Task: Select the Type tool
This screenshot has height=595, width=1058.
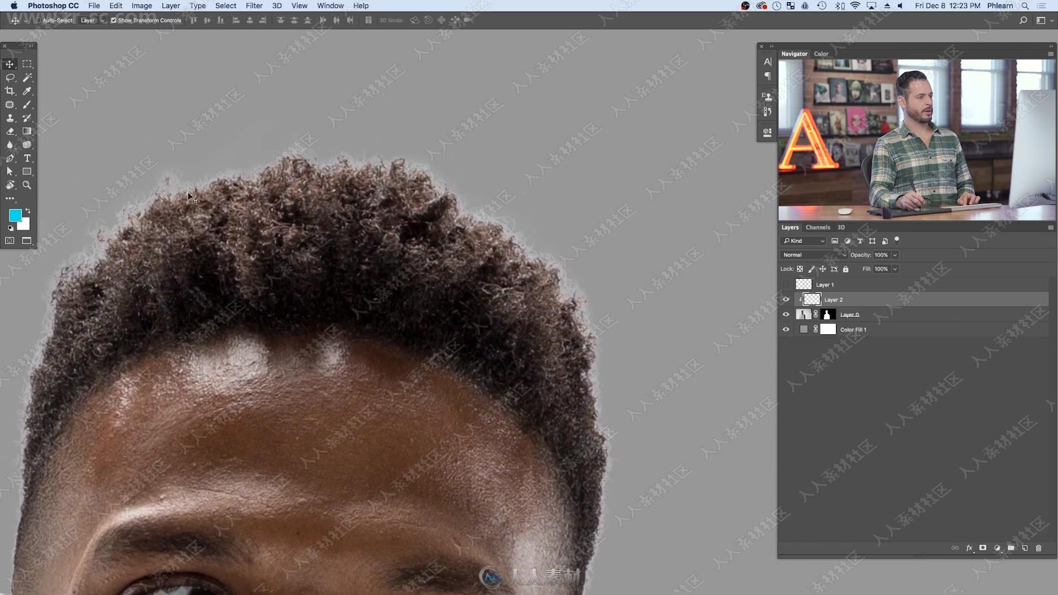Action: pos(27,158)
